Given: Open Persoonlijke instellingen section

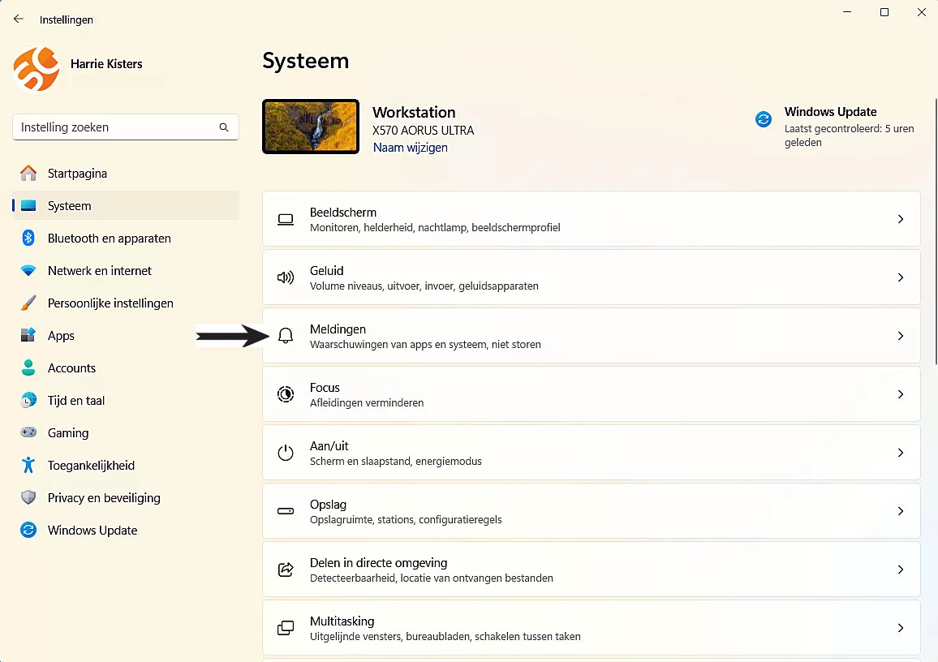Looking at the screenshot, I should [x=126, y=303].
